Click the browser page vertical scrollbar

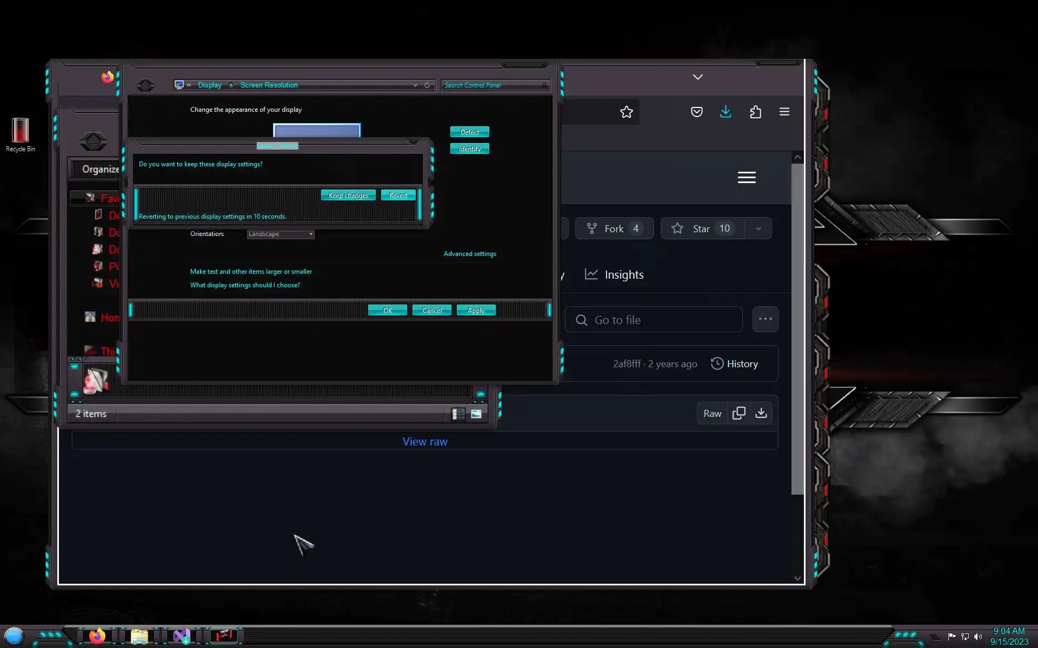coord(797,324)
